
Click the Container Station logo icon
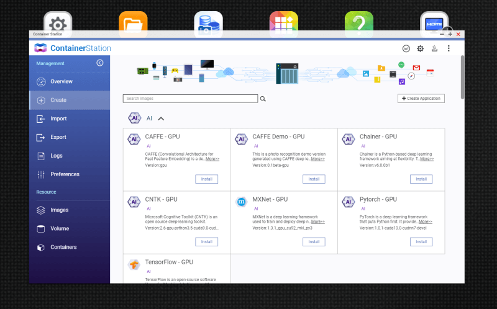pos(40,48)
